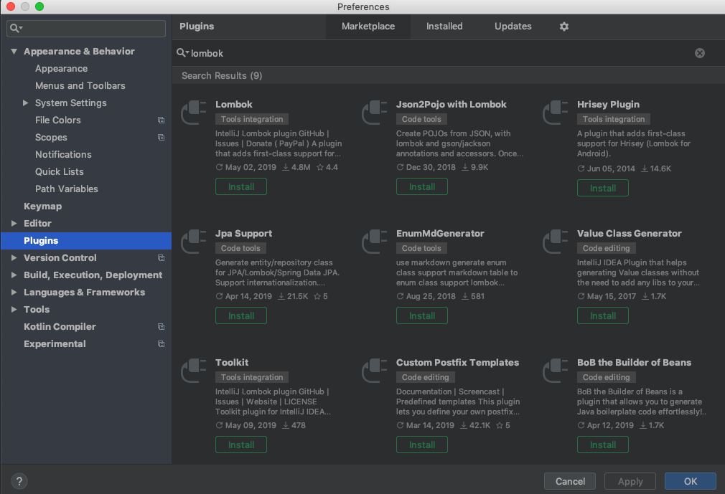Click the Hrisey Plugin icon
Viewport: 725px width, 494px height.
pos(556,113)
